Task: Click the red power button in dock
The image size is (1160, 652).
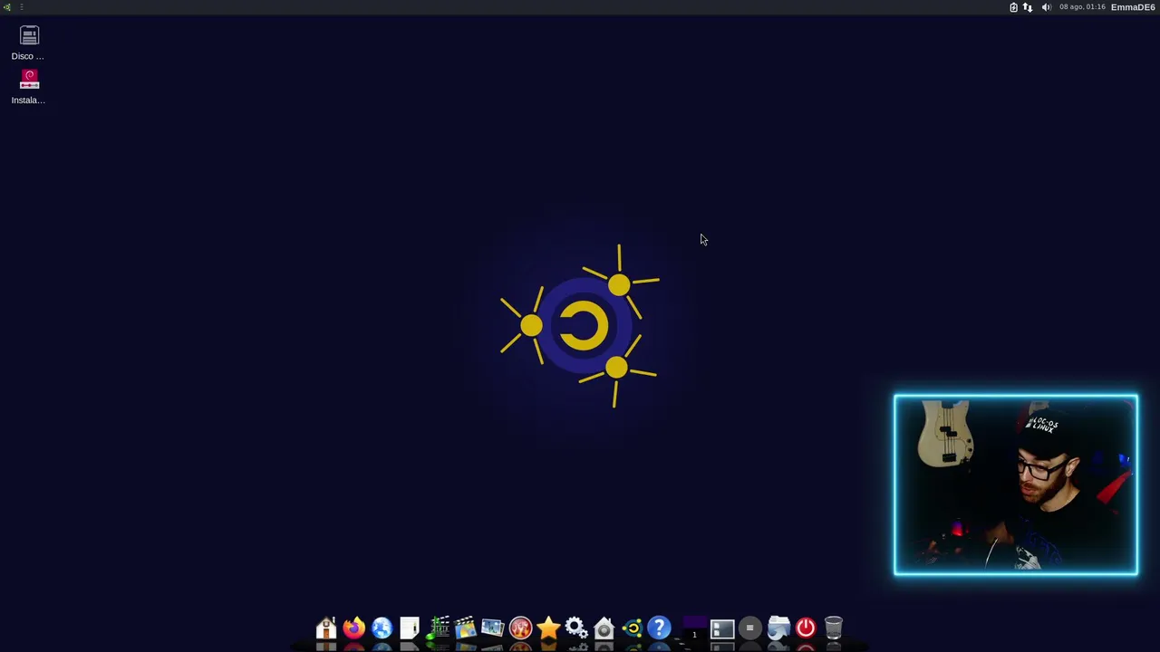Action: [806, 628]
